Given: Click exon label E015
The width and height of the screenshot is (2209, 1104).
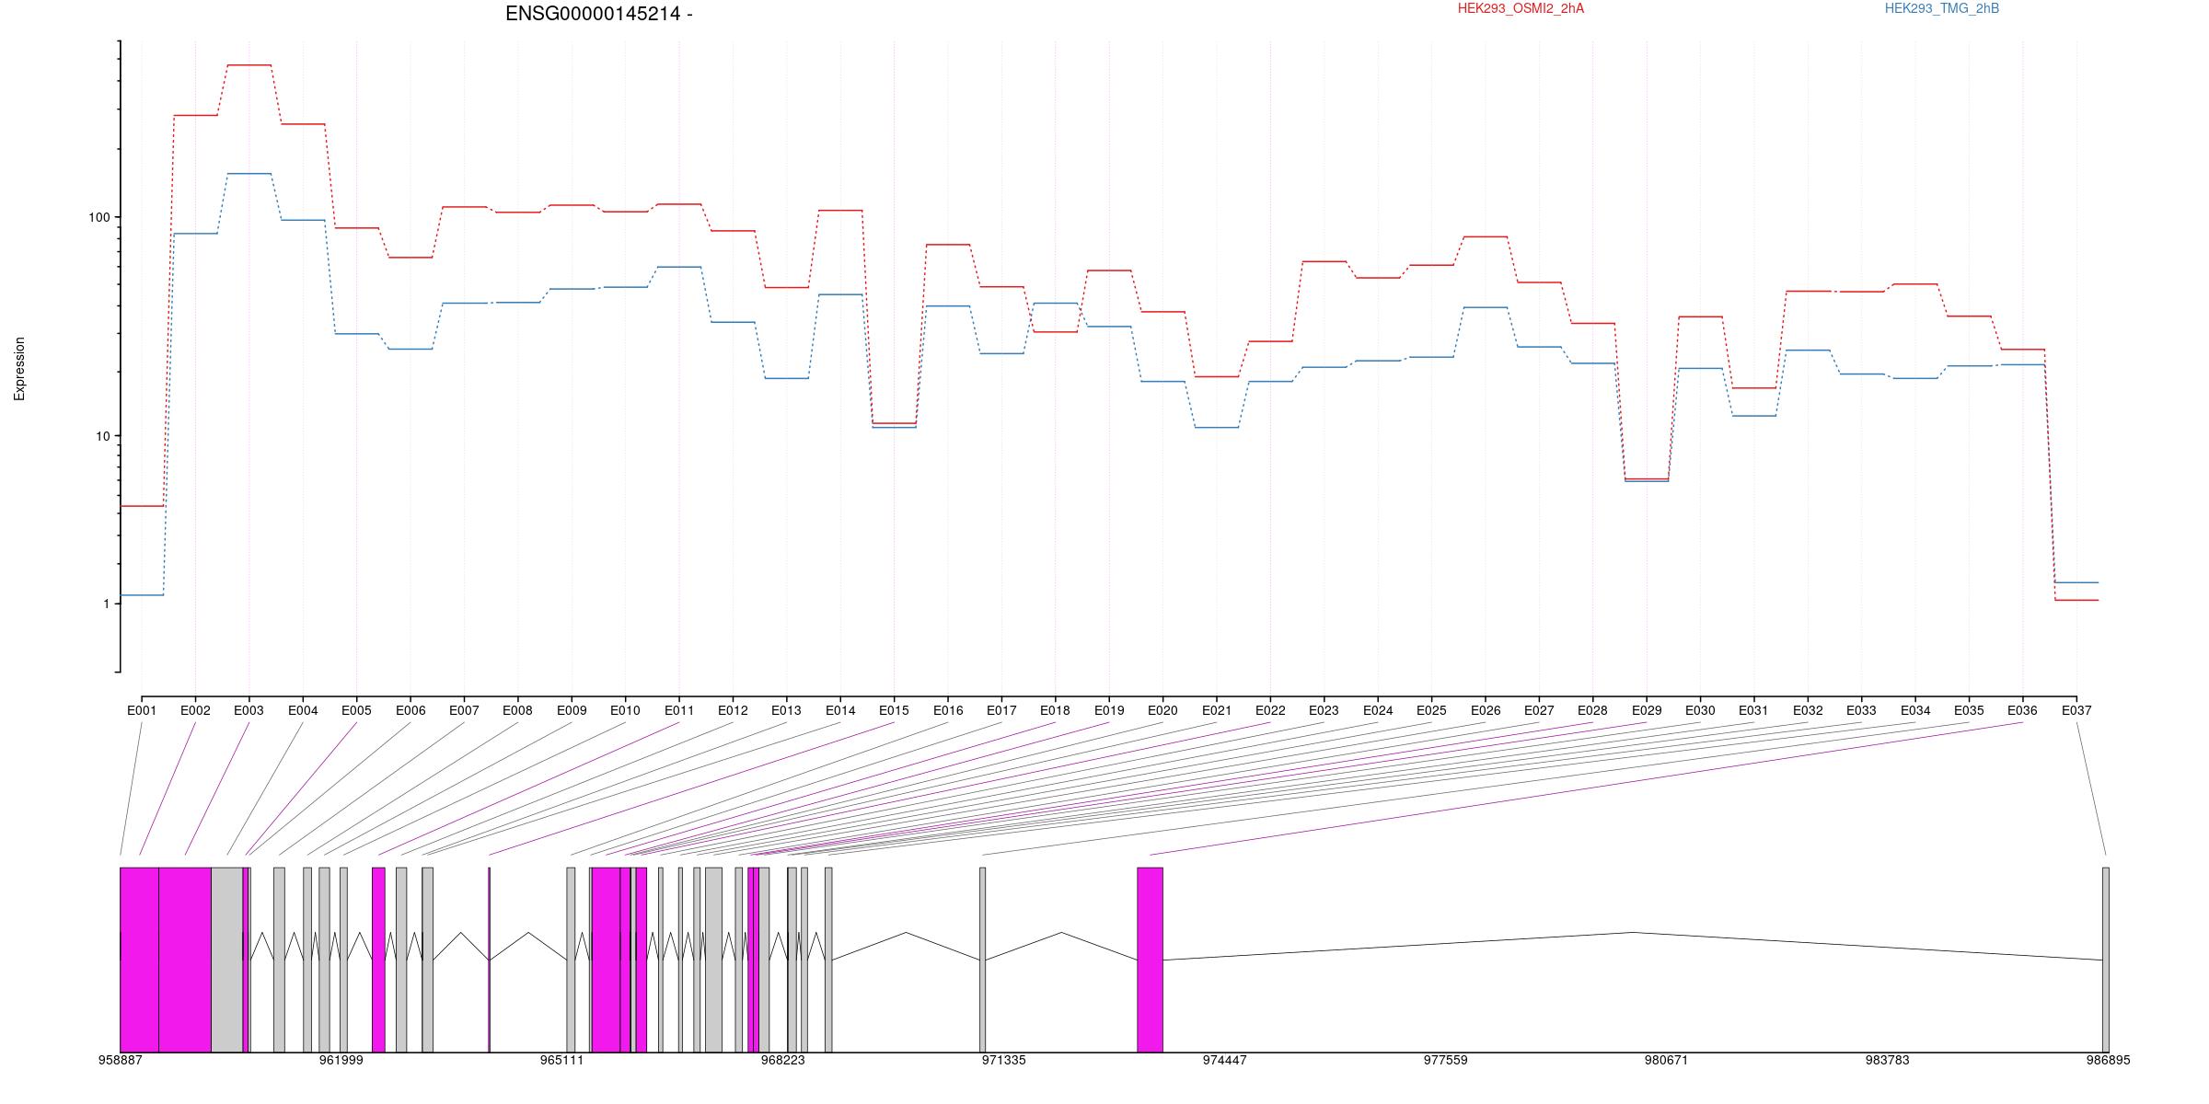Looking at the screenshot, I should coord(894,710).
